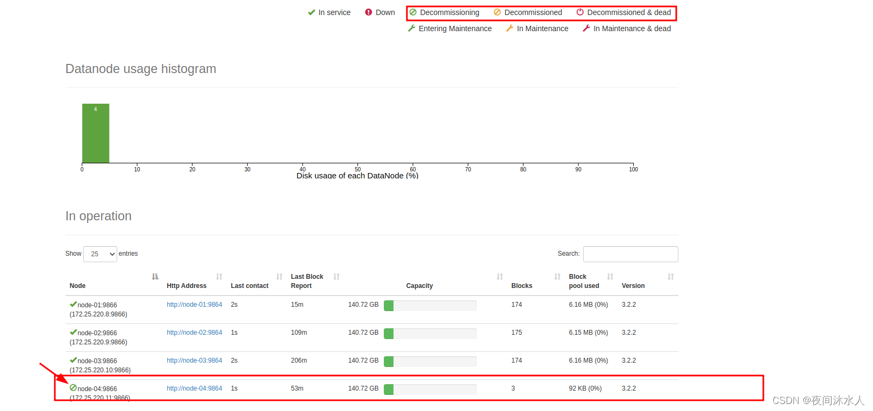Click the In operation heading
Screen dimensions: 873x411
click(98, 216)
